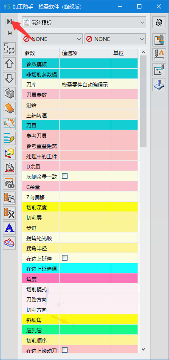Image resolution: width=169 pixels, height=360 pixels.
Task: Click the 单位 column header
Action: point(124,53)
